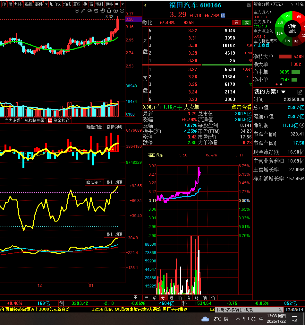The image size is (305, 325).
Task: Click buy level 2 price 3.26
Action: pyautogui.click(x=192, y=77)
